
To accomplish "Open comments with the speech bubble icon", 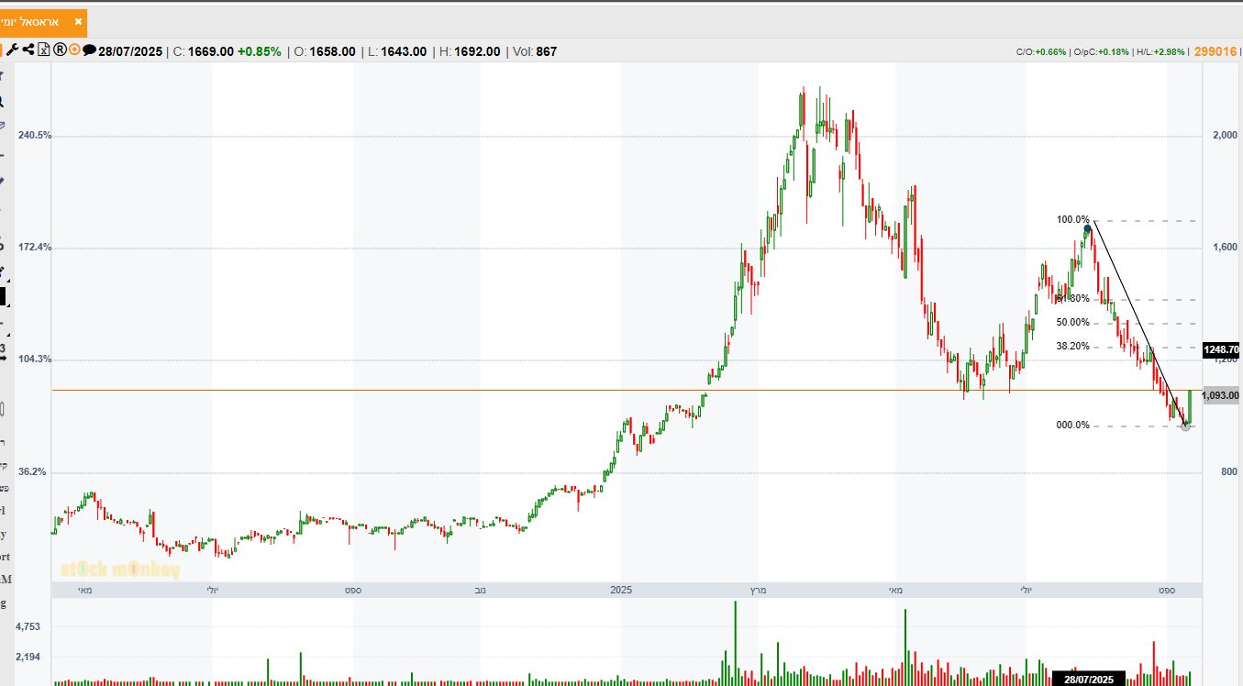I will (89, 50).
